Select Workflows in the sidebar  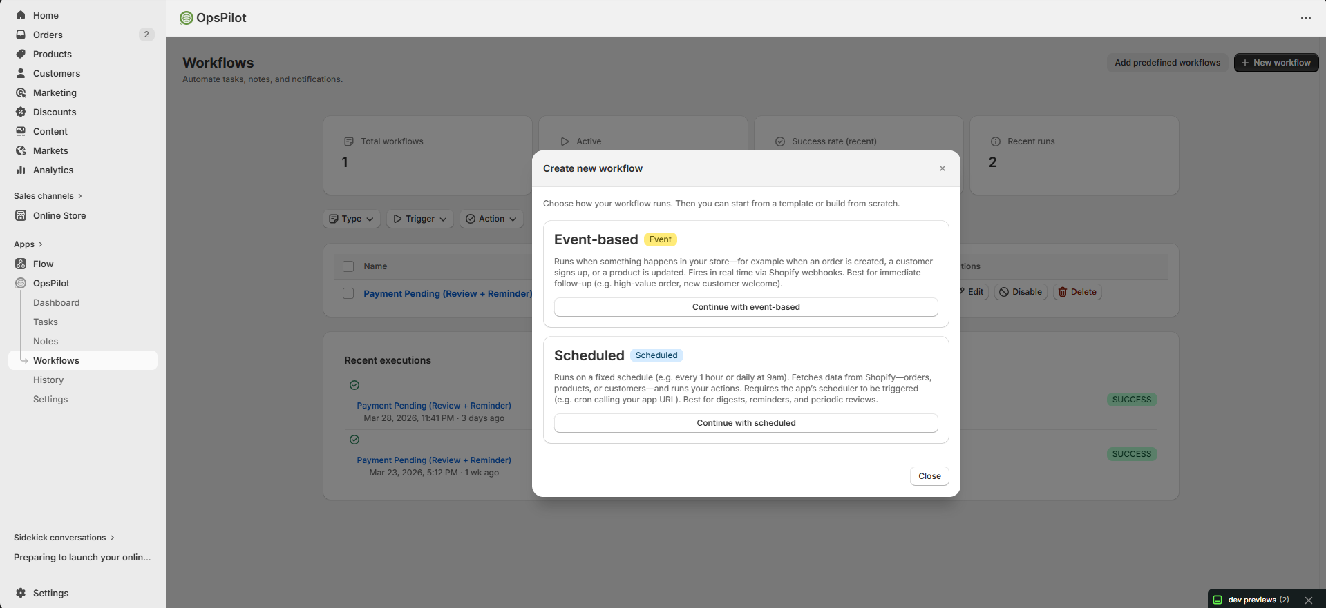pyautogui.click(x=83, y=360)
